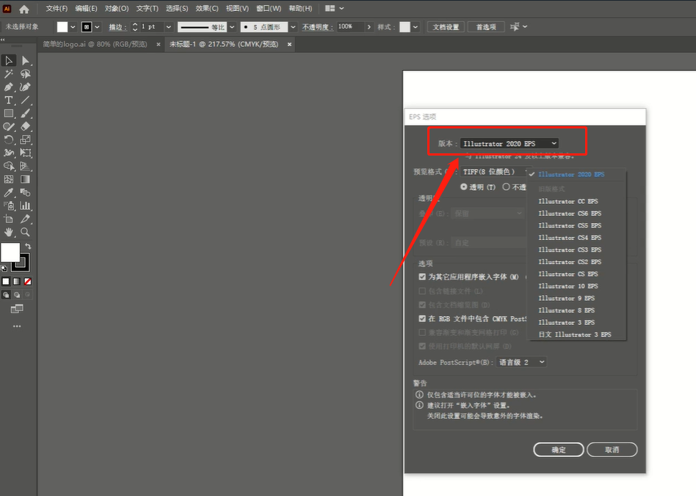The height and width of the screenshot is (496, 696).
Task: Select the Mesh tool
Action: click(8, 179)
